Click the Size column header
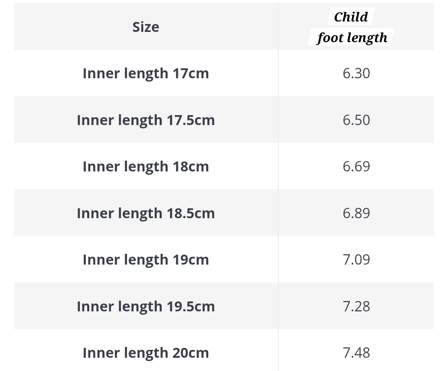The height and width of the screenshot is (371, 448). coord(146,27)
